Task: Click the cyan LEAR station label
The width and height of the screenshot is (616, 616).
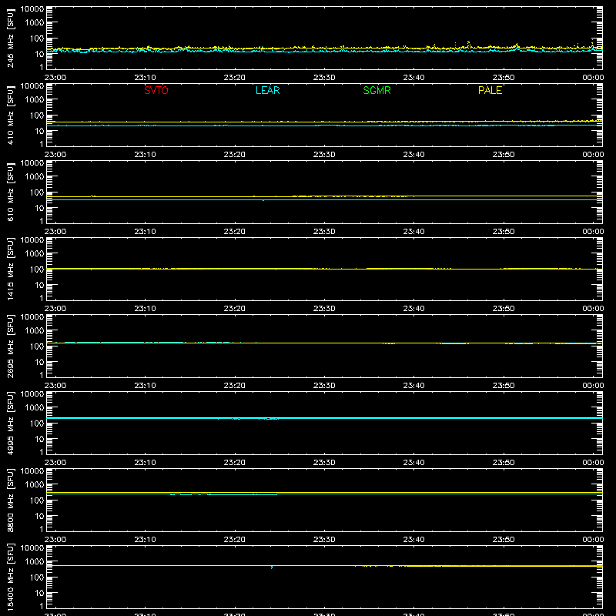Action: pyautogui.click(x=267, y=90)
